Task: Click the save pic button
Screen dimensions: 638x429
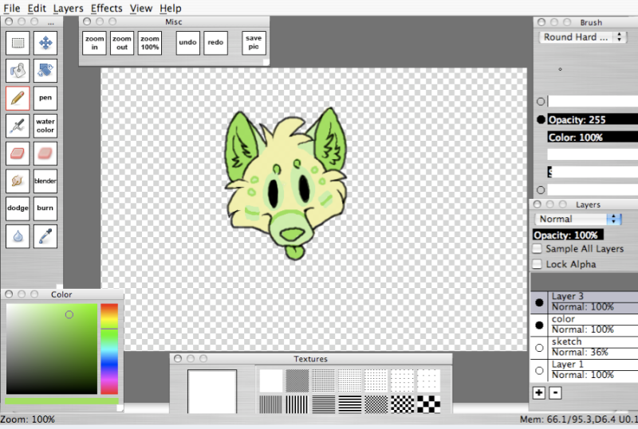Action: 254,43
